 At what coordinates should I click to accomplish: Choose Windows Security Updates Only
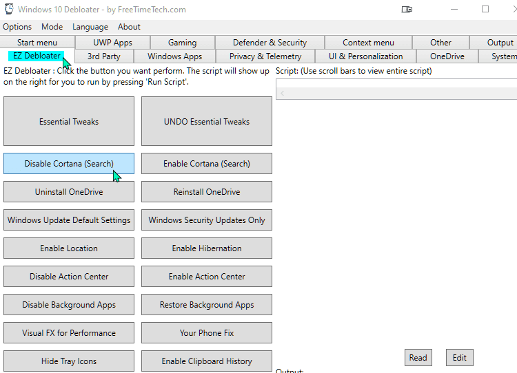[x=207, y=220]
